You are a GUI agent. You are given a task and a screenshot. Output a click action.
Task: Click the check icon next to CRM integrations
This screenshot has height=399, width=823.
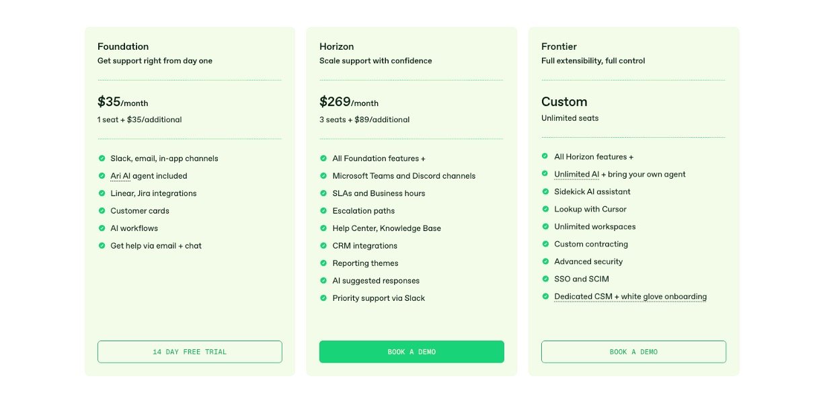[323, 246]
